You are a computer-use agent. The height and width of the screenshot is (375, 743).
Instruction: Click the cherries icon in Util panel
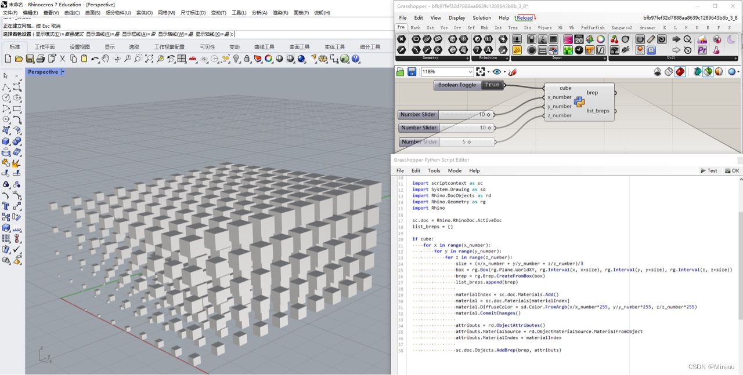(615, 39)
